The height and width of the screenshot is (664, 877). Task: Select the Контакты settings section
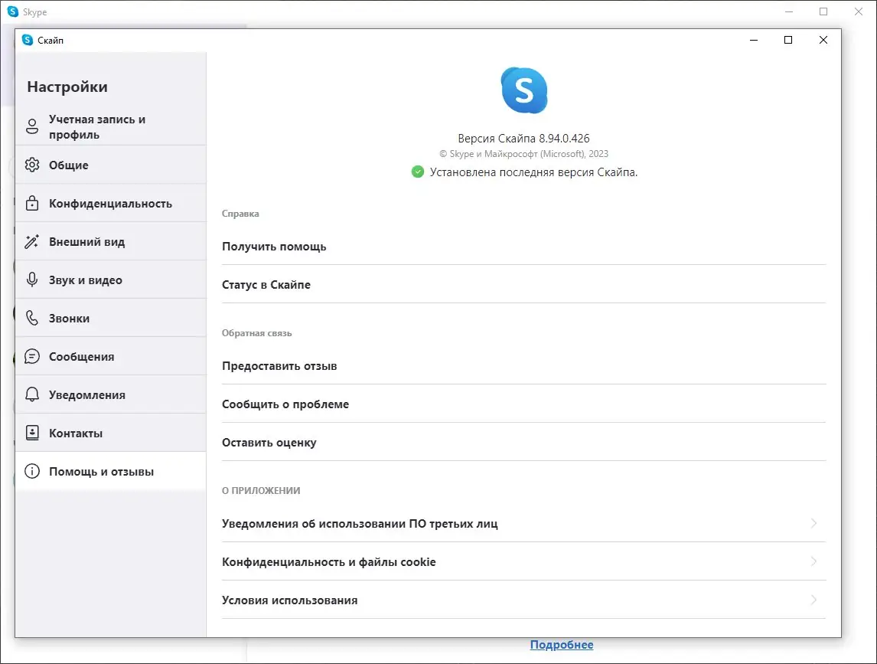pos(111,433)
